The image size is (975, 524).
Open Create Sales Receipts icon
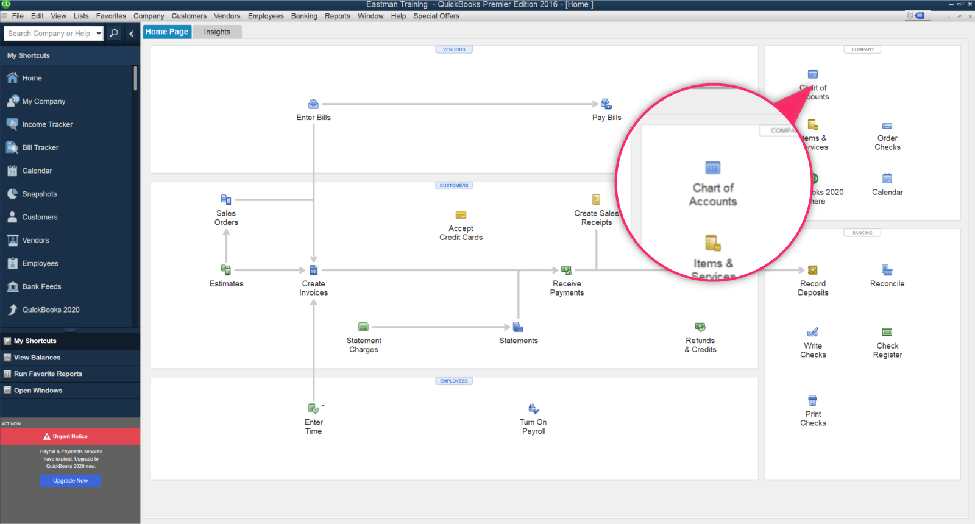pyautogui.click(x=596, y=199)
